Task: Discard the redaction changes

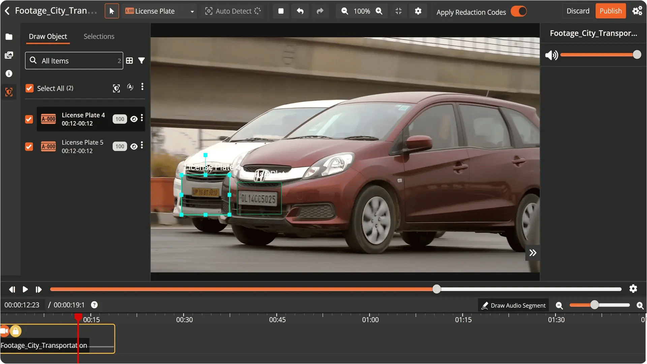Action: [578, 11]
